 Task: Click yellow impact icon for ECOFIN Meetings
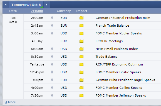81,41
